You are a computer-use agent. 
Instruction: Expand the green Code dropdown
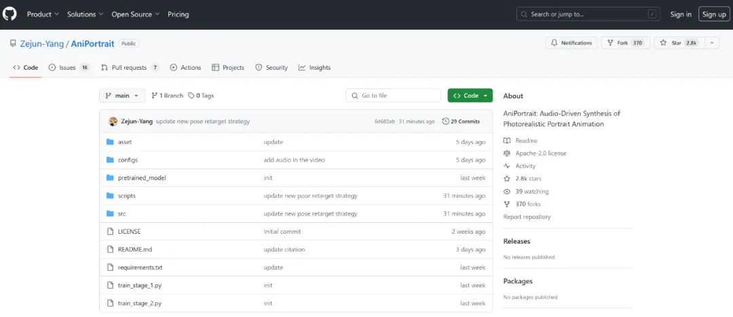(x=470, y=96)
